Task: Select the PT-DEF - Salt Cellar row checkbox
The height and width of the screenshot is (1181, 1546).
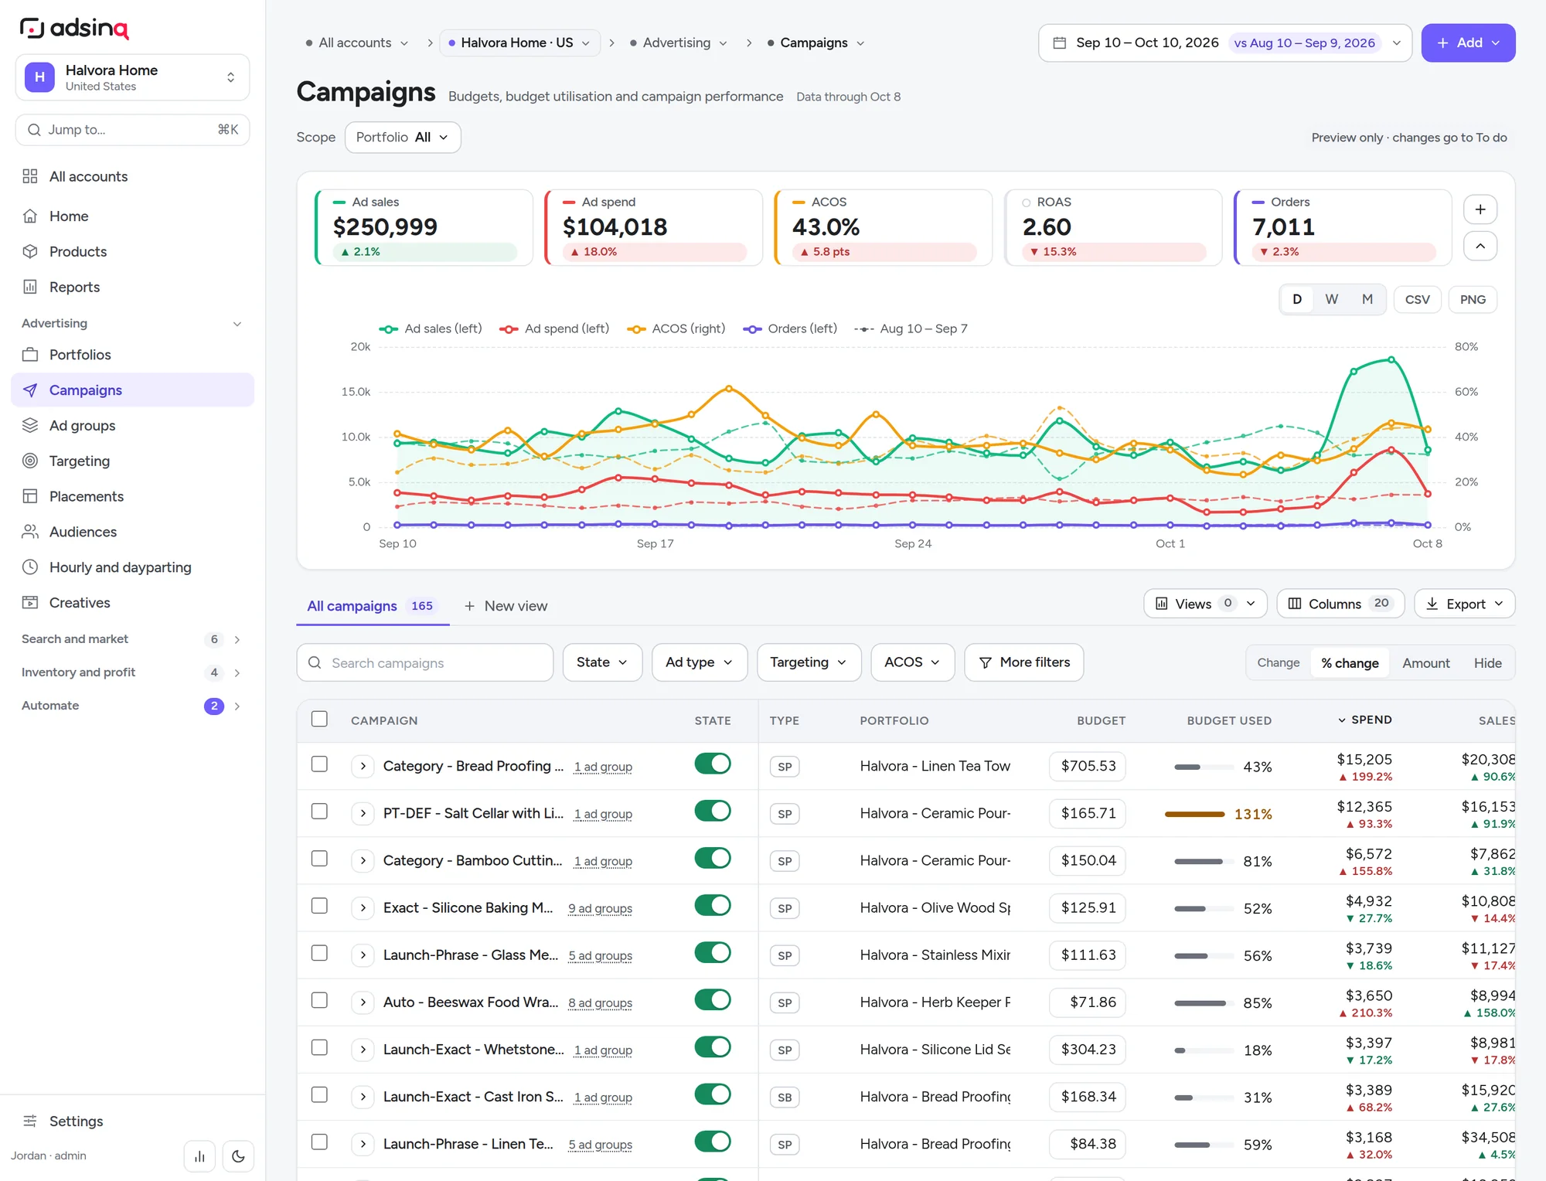Action: coord(319,812)
